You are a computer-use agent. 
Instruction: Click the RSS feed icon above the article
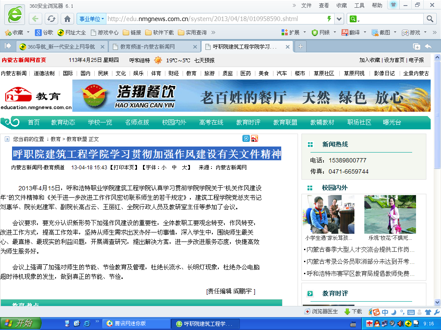point(255,138)
